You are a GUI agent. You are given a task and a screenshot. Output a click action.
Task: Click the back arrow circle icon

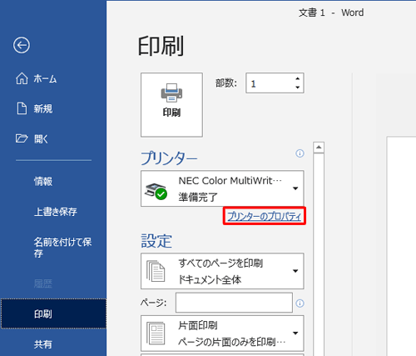pos(22,45)
